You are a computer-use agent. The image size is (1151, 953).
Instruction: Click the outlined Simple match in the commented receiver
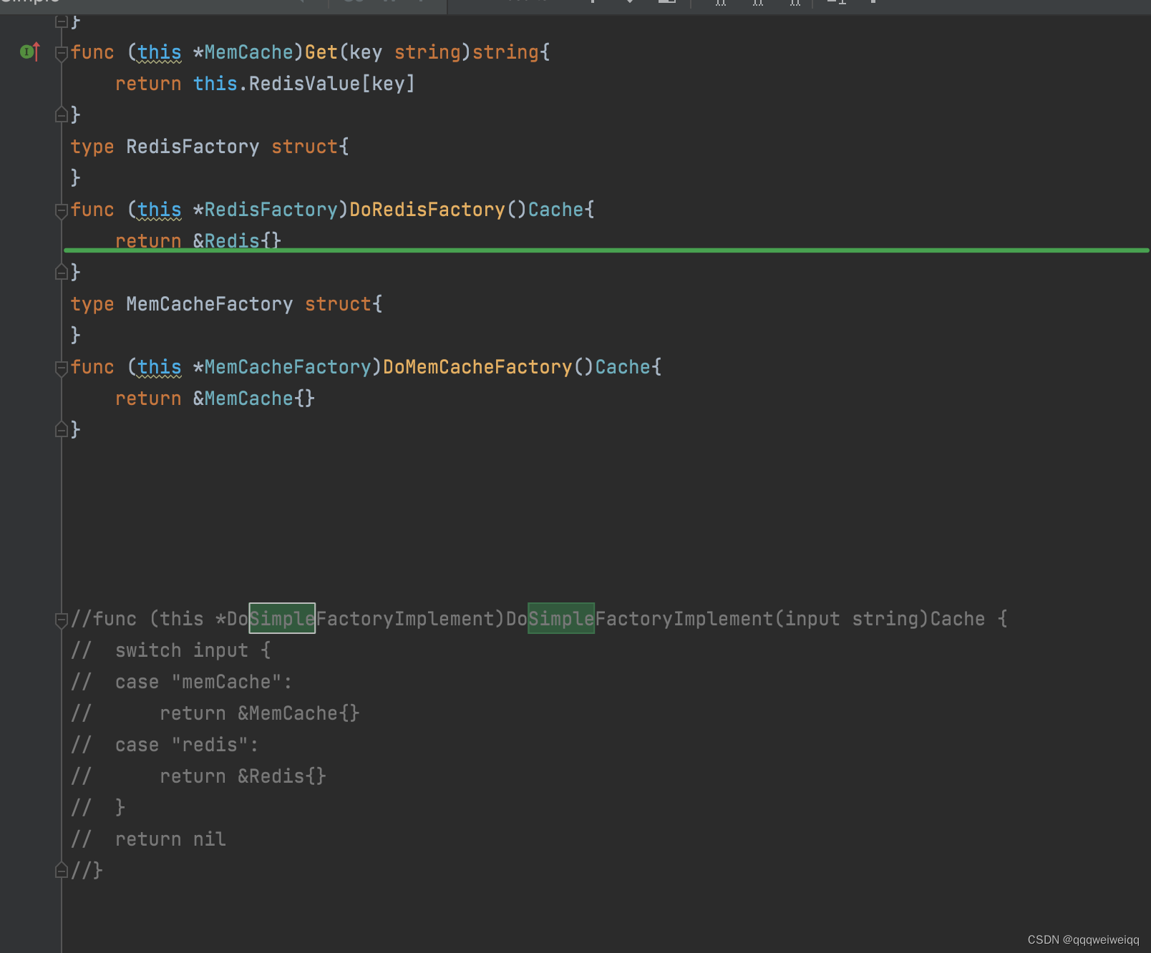[x=282, y=619]
